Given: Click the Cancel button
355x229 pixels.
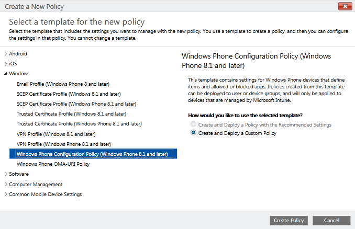Looking at the screenshot, I should coord(331,221).
